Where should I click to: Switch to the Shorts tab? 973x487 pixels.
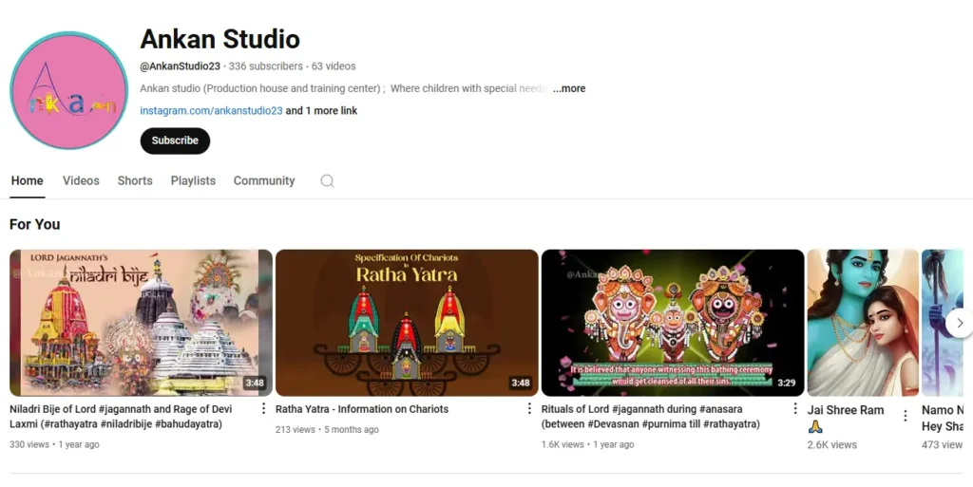135,181
